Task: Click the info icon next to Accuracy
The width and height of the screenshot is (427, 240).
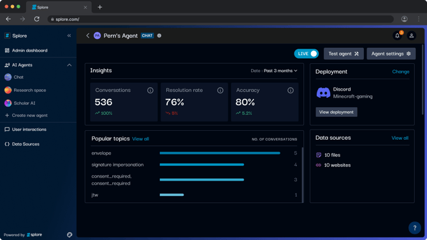Action: tap(291, 90)
